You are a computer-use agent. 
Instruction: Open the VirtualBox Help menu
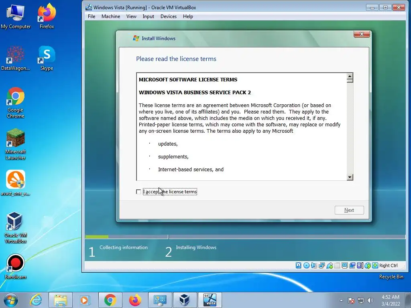click(188, 16)
